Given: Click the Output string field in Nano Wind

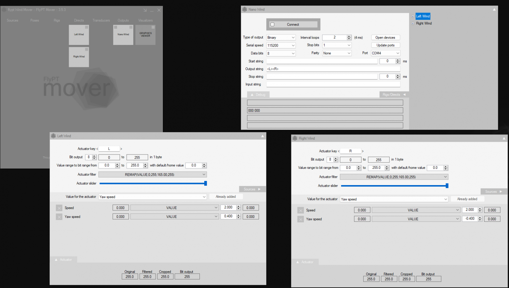Looking at the screenshot, I should [333, 69].
